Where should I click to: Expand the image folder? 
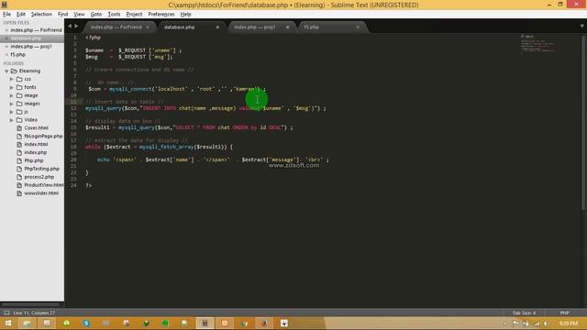[12, 95]
